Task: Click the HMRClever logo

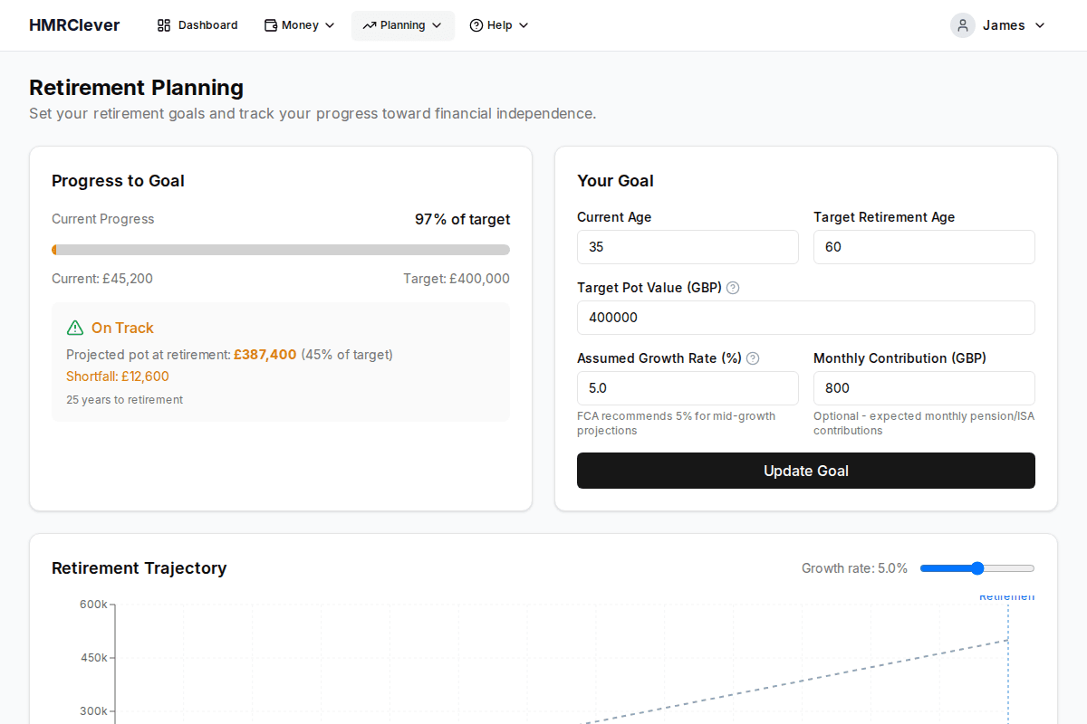Action: point(74,25)
